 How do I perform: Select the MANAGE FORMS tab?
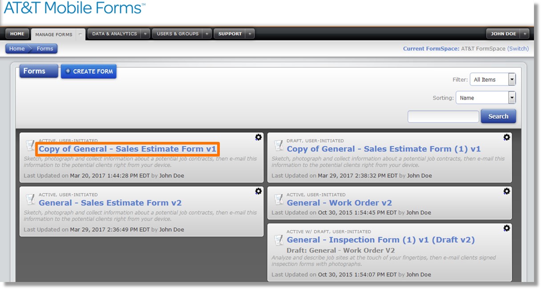[54, 34]
